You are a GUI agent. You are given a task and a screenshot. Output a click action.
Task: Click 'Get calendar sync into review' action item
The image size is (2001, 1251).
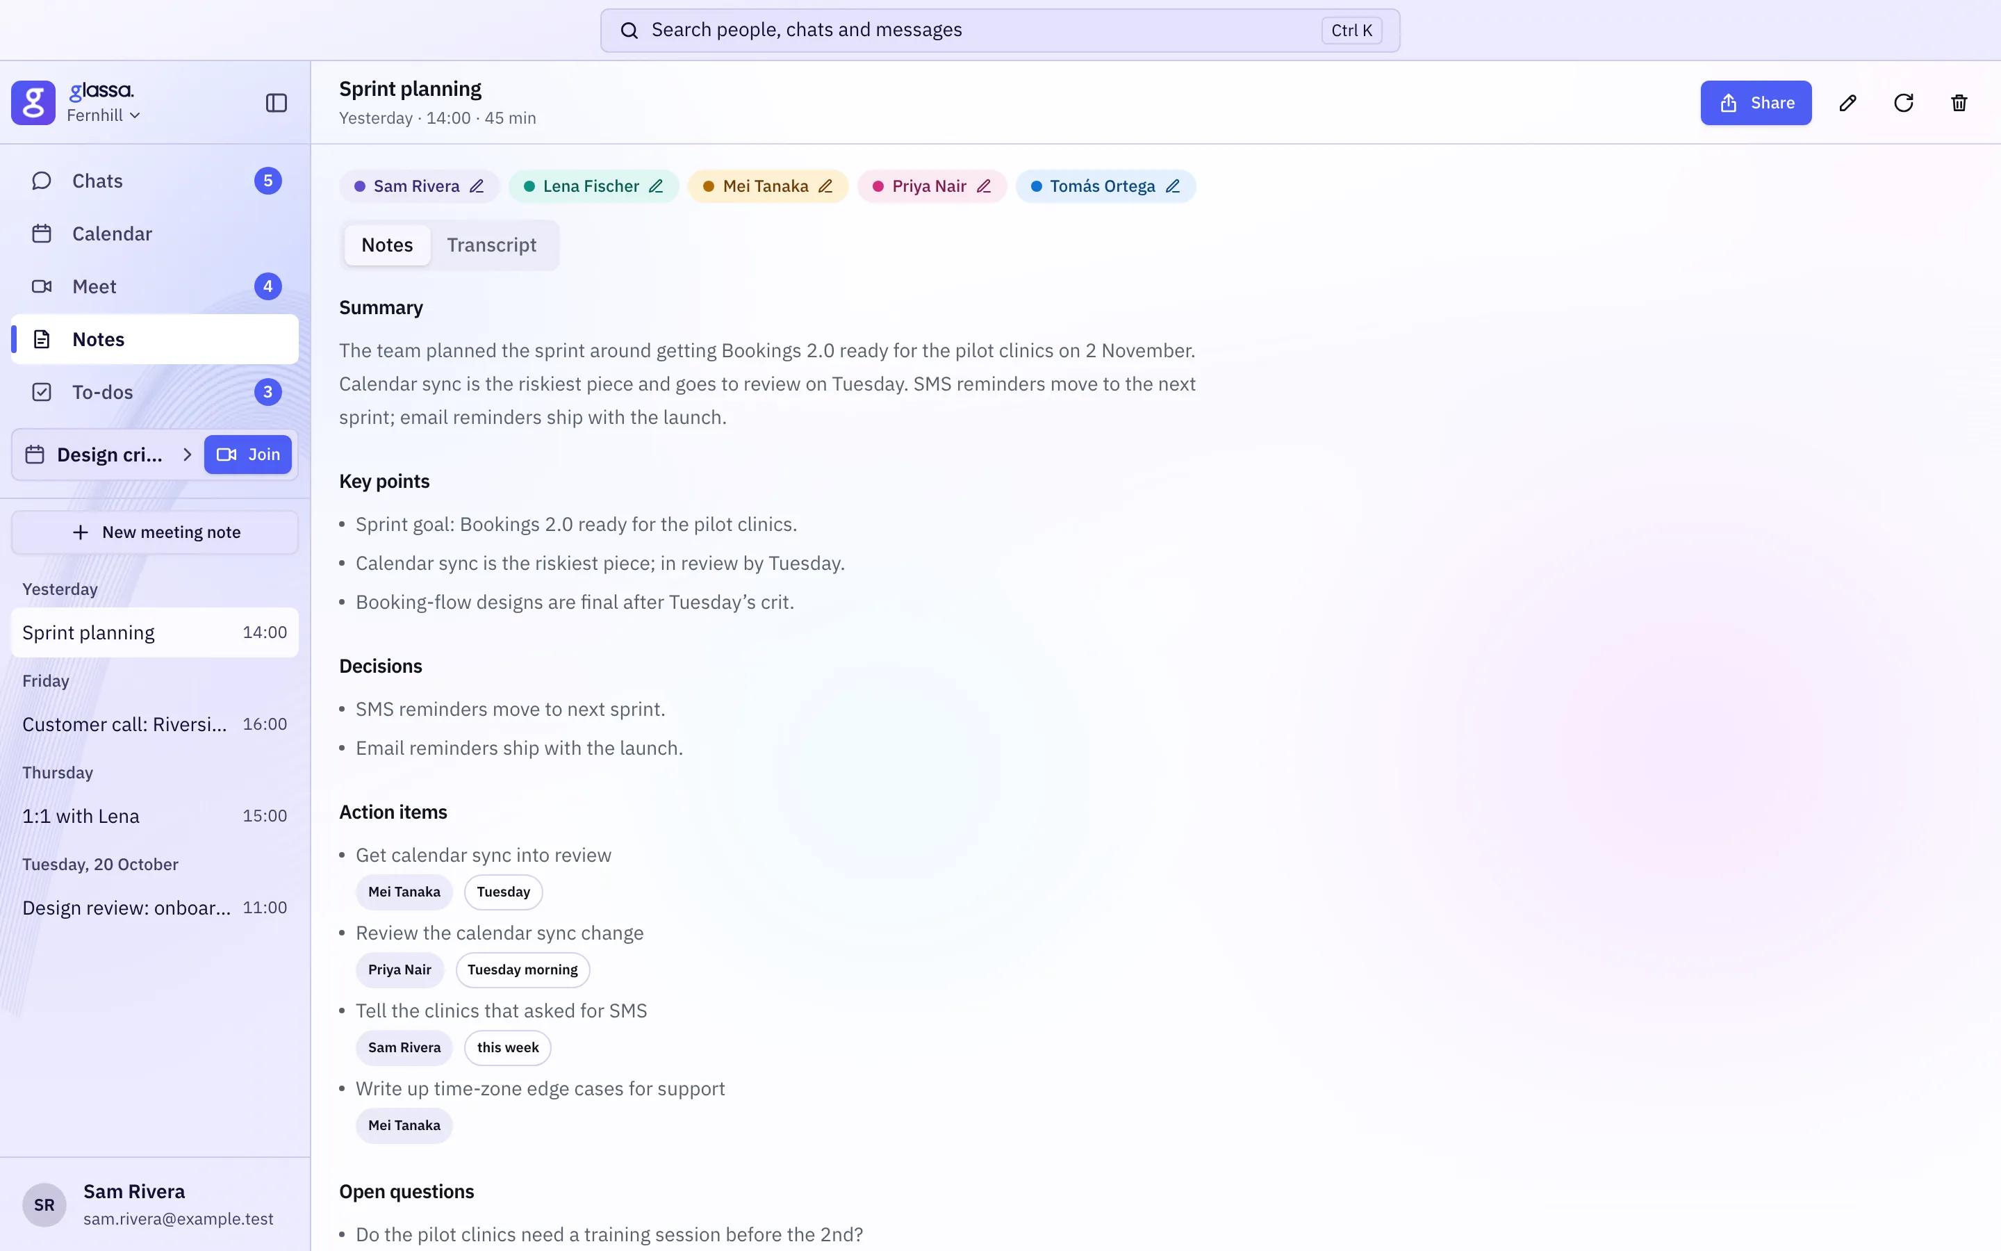click(484, 856)
